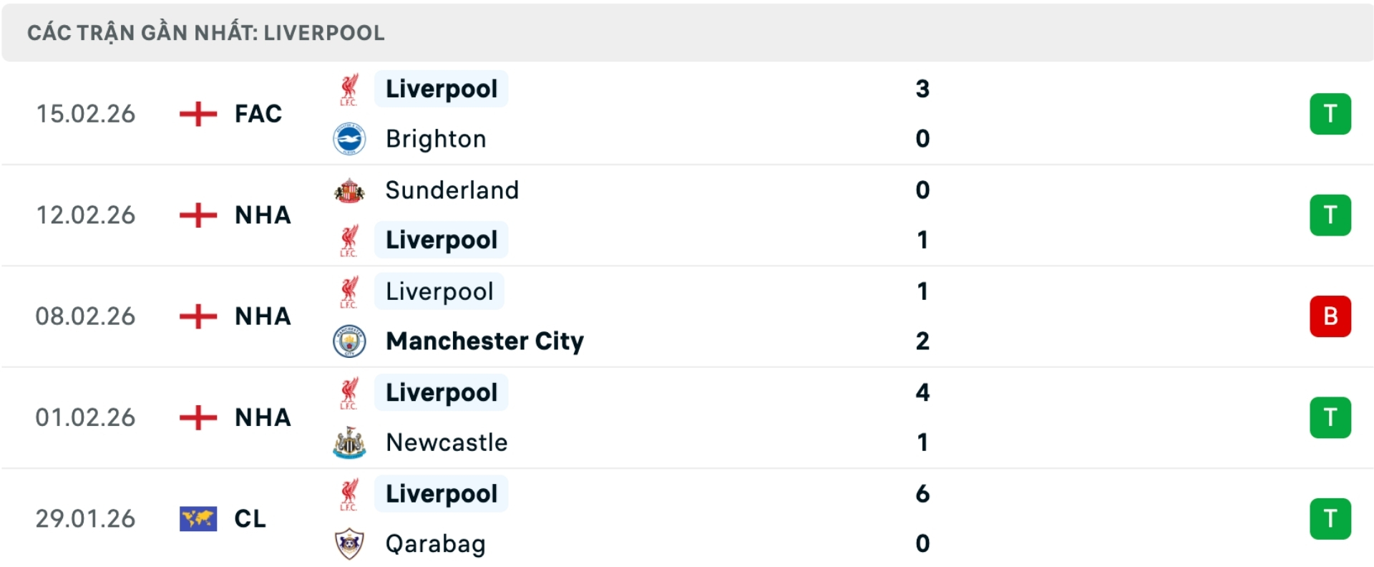Select the CL competition label

(250, 519)
